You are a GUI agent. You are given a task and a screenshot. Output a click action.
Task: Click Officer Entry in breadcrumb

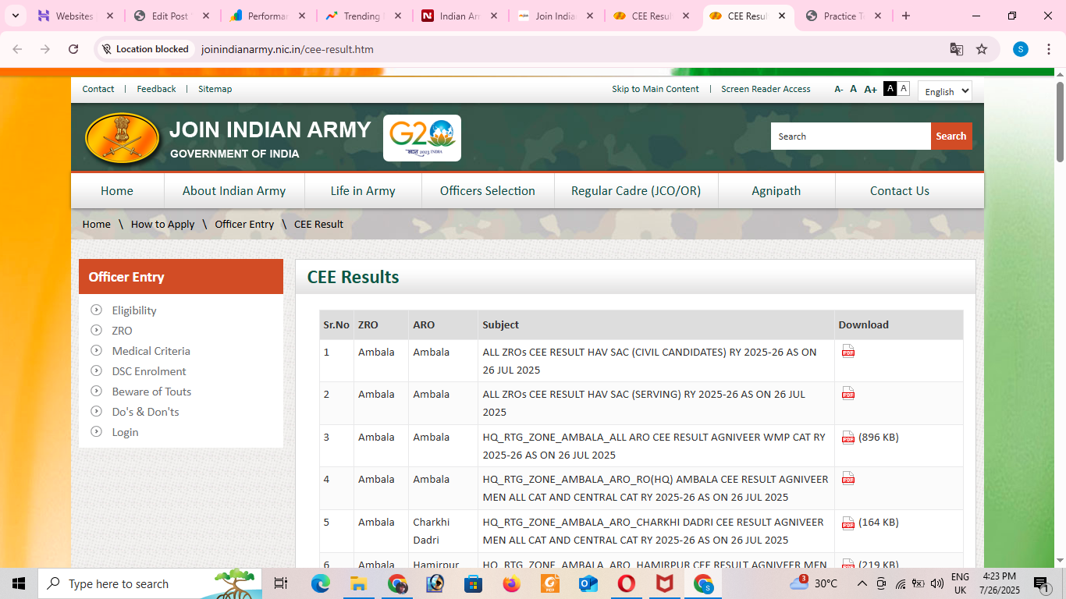click(244, 224)
